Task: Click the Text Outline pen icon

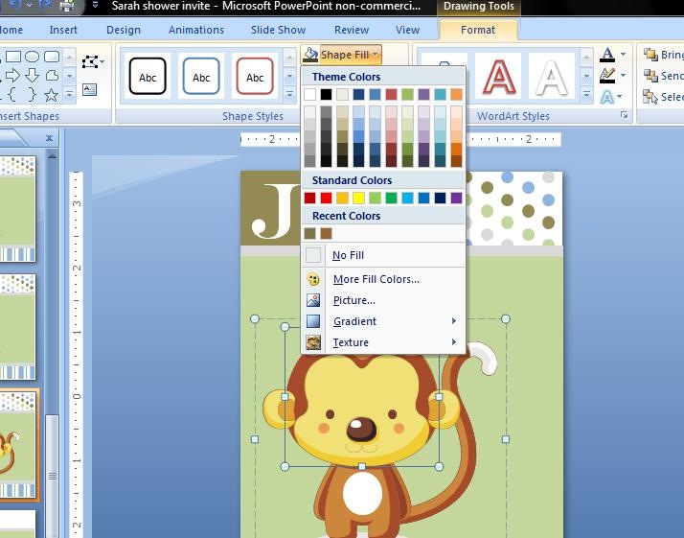Action: (x=607, y=76)
